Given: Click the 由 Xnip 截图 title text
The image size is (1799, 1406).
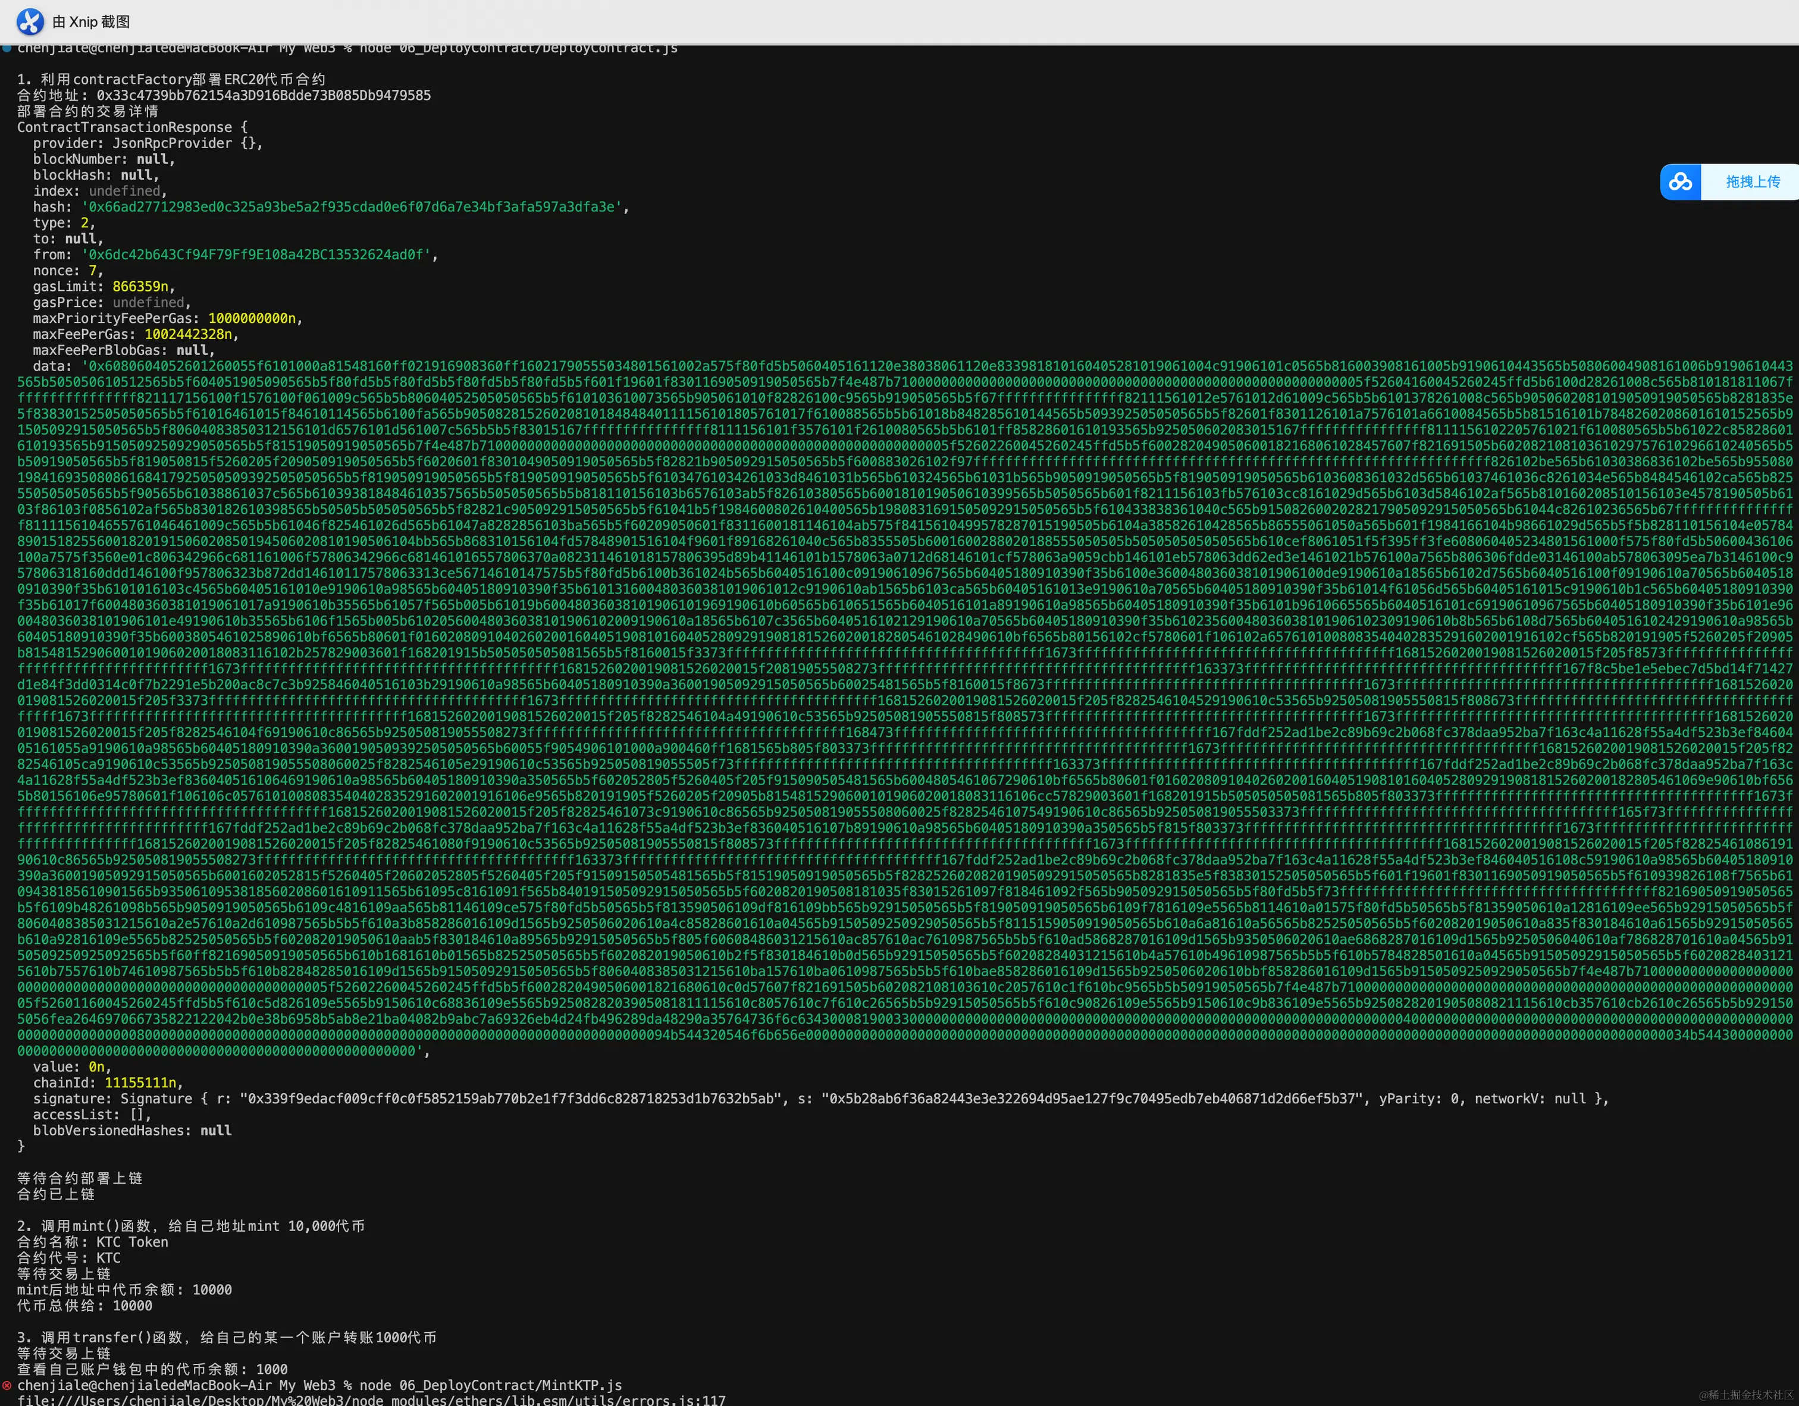Looking at the screenshot, I should [90, 22].
